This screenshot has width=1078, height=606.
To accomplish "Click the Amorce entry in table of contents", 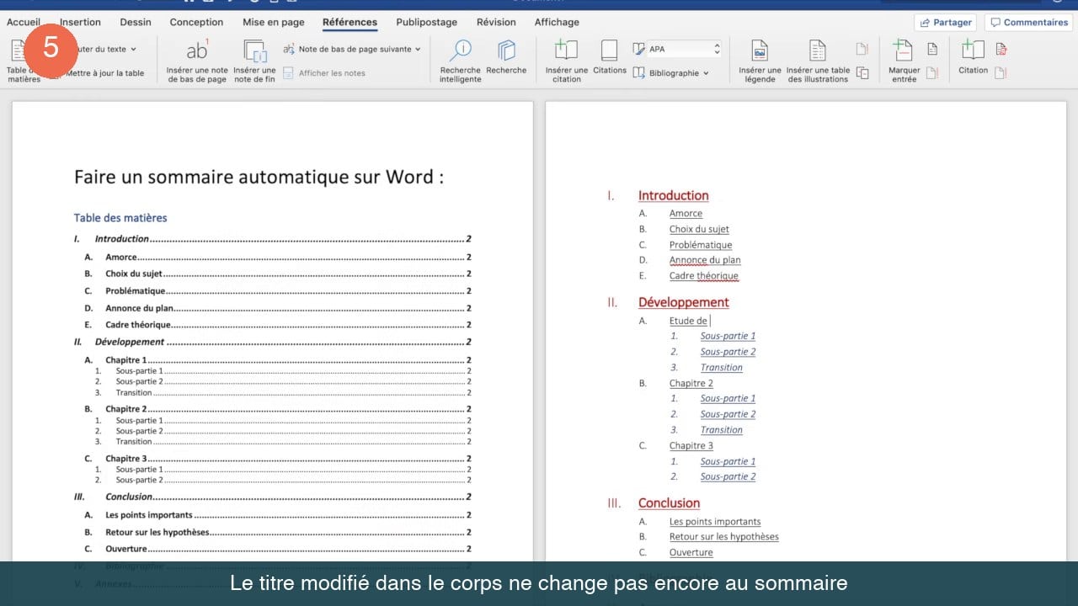I will (x=278, y=258).
